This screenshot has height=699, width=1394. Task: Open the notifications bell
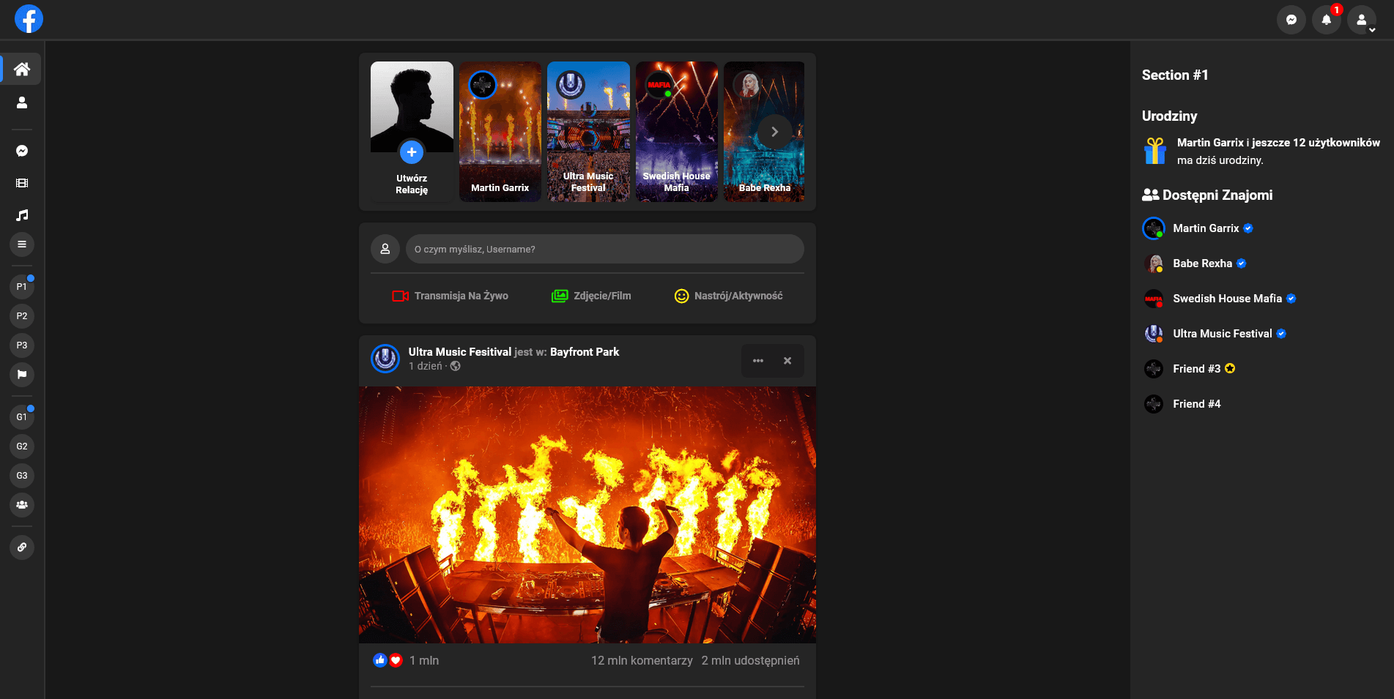coord(1326,20)
